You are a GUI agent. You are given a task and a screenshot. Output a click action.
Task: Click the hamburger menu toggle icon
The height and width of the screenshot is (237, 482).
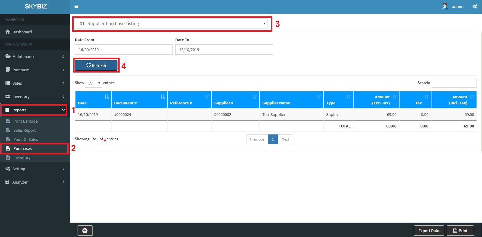[x=76, y=6]
